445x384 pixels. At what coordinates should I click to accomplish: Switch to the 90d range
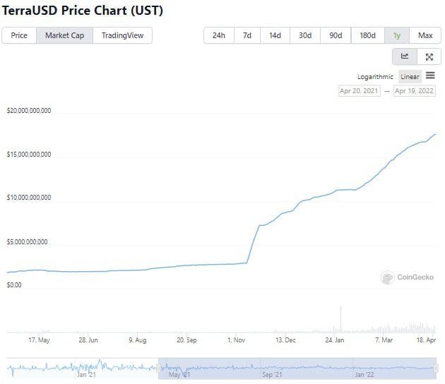pos(336,35)
